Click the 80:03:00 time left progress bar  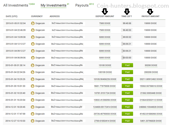point(127,58)
